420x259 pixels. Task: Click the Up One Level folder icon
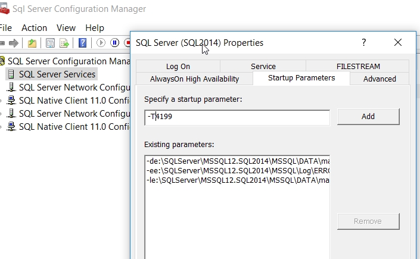[x=32, y=43]
